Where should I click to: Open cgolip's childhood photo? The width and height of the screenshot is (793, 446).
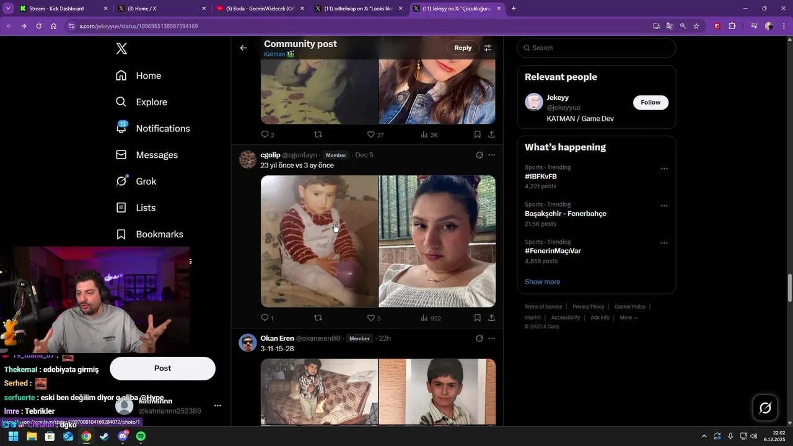pyautogui.click(x=319, y=241)
